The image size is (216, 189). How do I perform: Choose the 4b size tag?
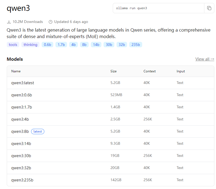(74, 45)
